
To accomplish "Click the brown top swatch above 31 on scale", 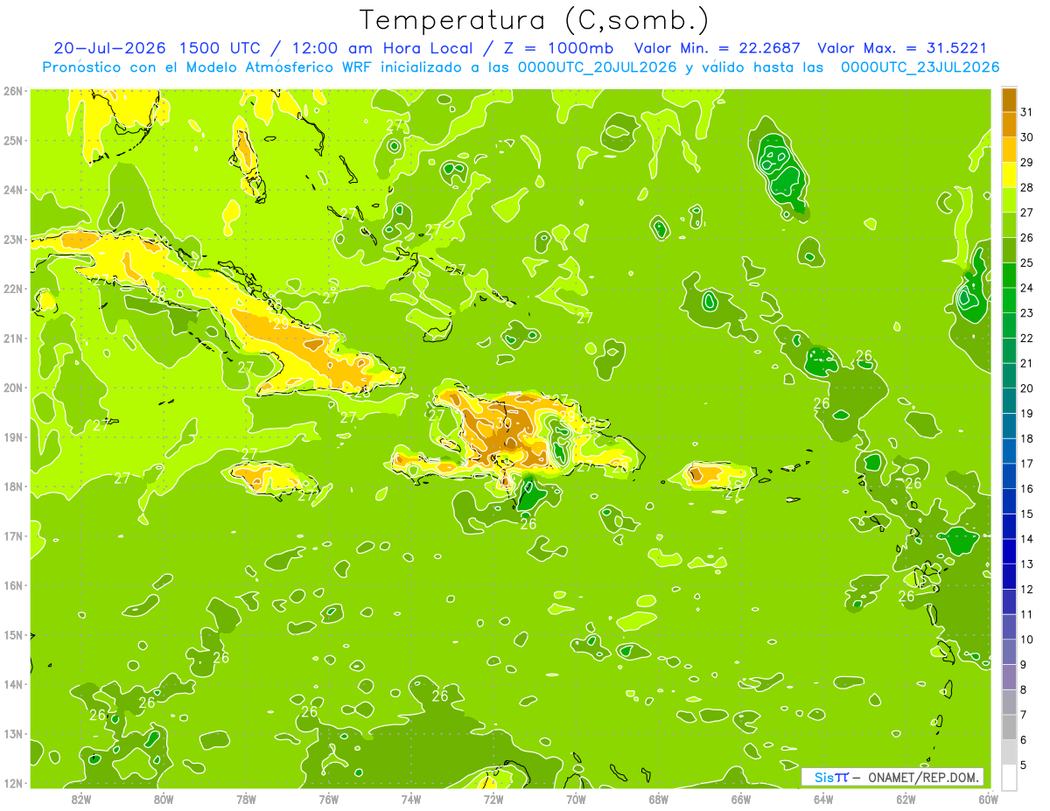I will point(1009,100).
